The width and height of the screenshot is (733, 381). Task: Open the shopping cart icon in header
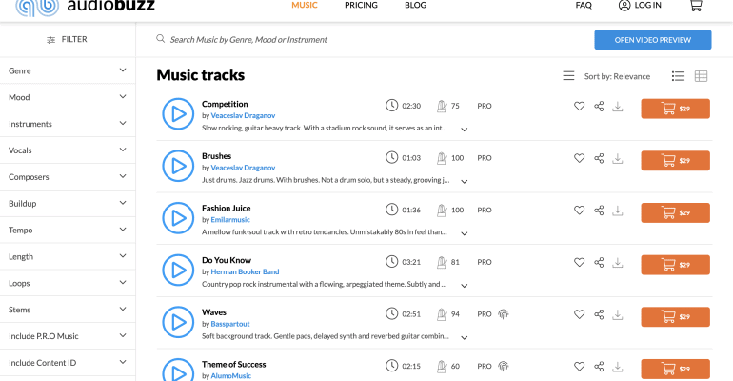696,5
